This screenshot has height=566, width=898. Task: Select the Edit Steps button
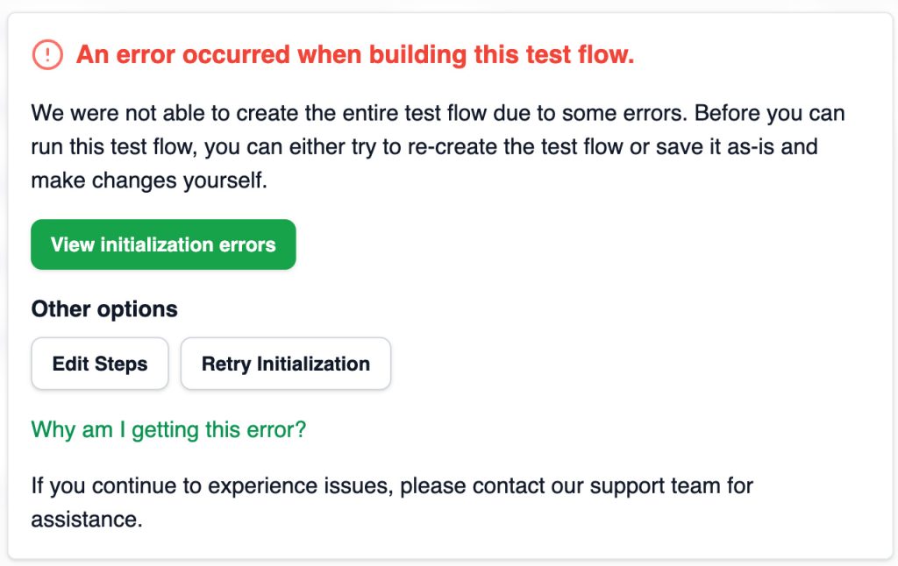(100, 364)
